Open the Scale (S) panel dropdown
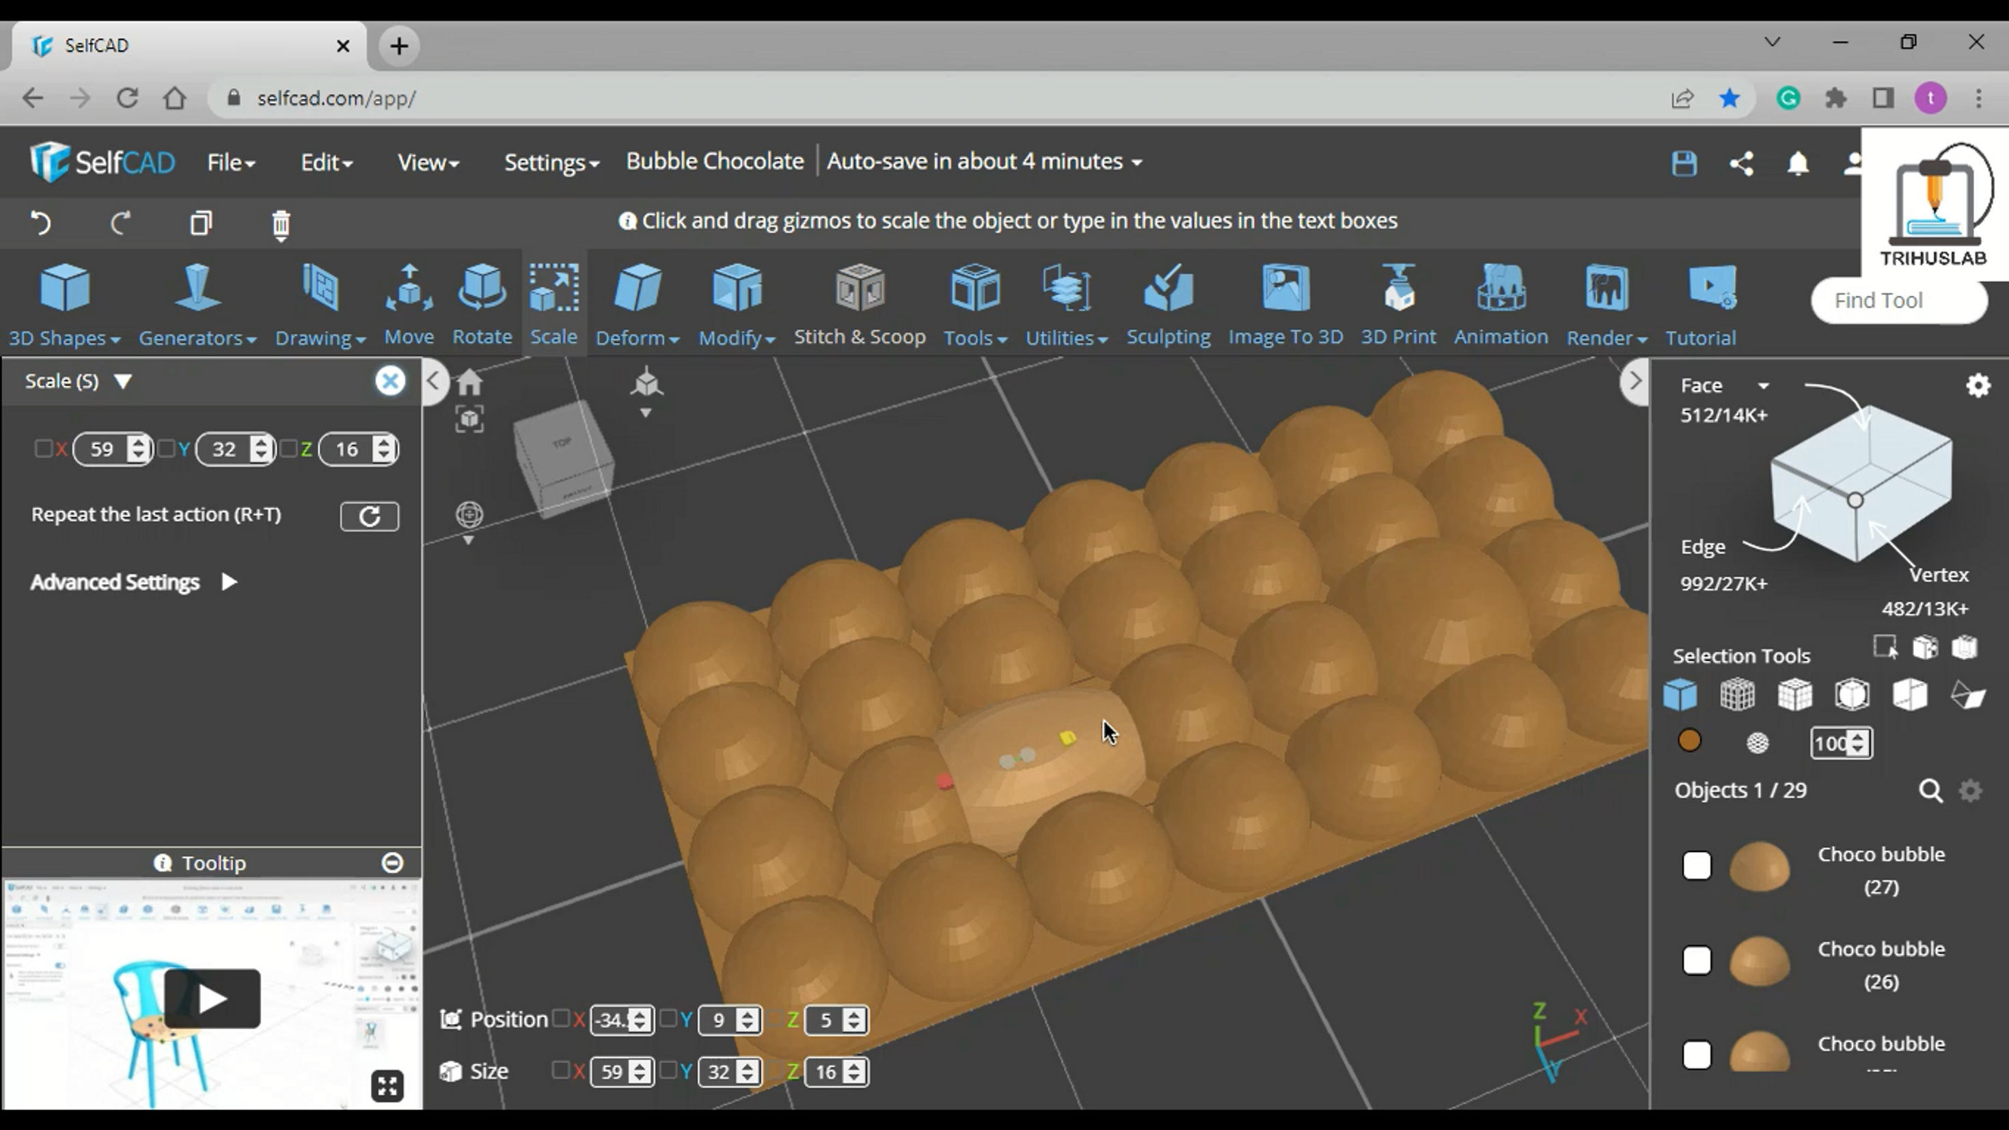 (122, 381)
